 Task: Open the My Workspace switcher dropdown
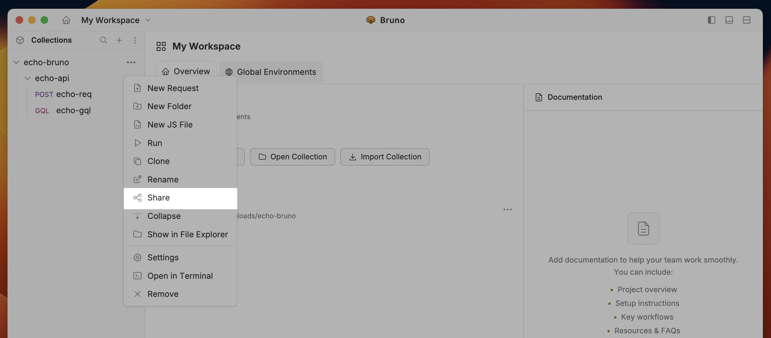point(148,20)
